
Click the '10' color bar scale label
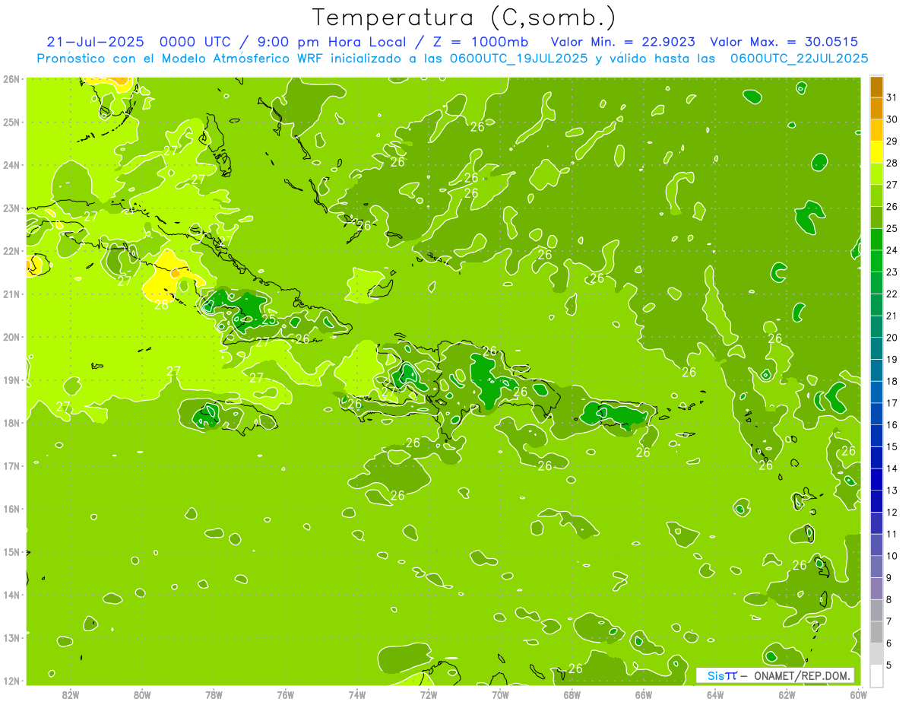(x=892, y=556)
